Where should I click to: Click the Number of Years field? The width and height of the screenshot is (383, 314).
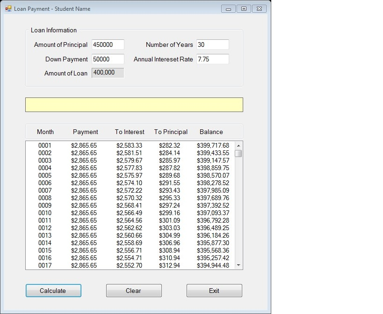(212, 45)
